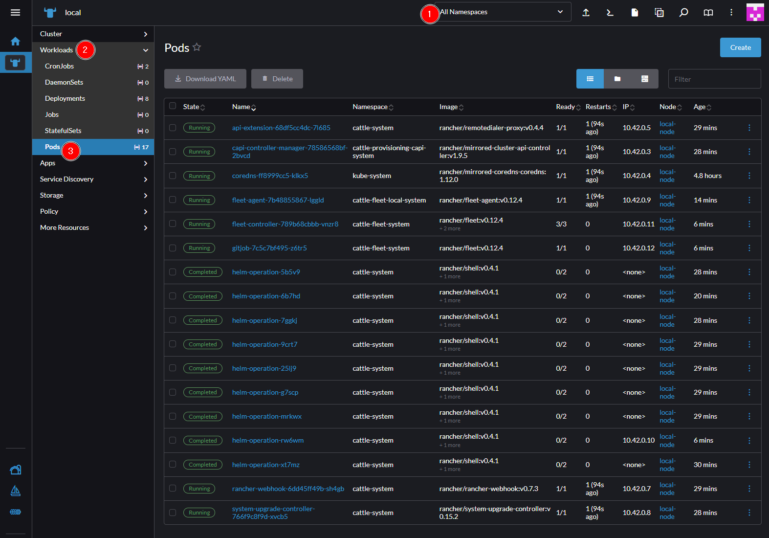Select Pods in the Workloads menu
Image resolution: width=769 pixels, height=538 pixels.
(x=93, y=147)
